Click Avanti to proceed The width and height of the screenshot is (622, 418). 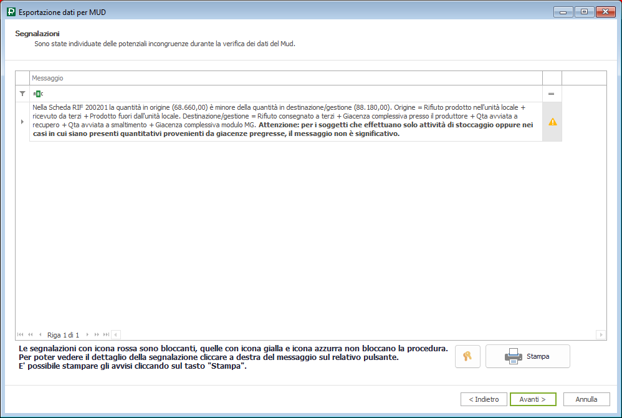pyautogui.click(x=532, y=399)
